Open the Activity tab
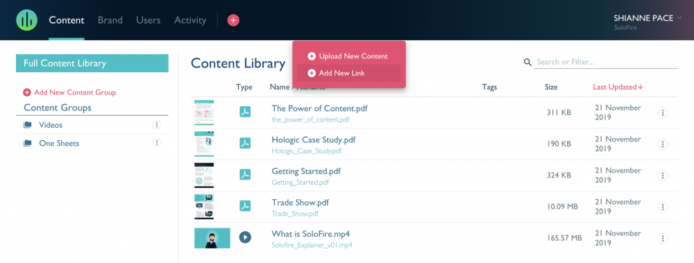The height and width of the screenshot is (263, 694). 190,20
